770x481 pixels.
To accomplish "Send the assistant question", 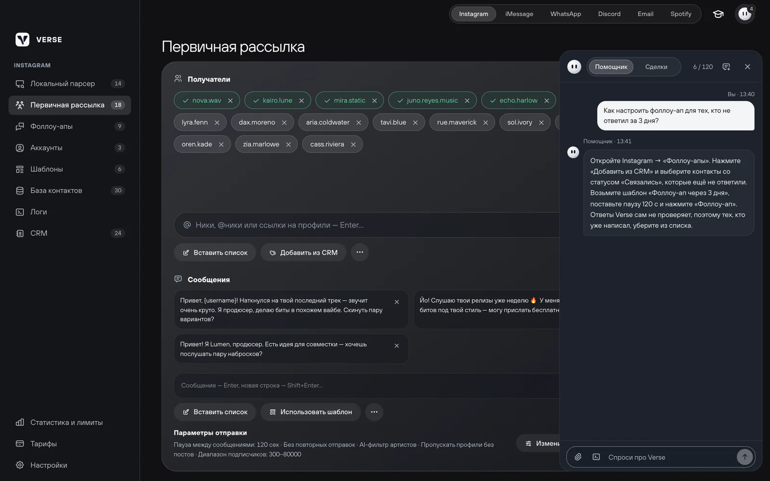I will [744, 457].
